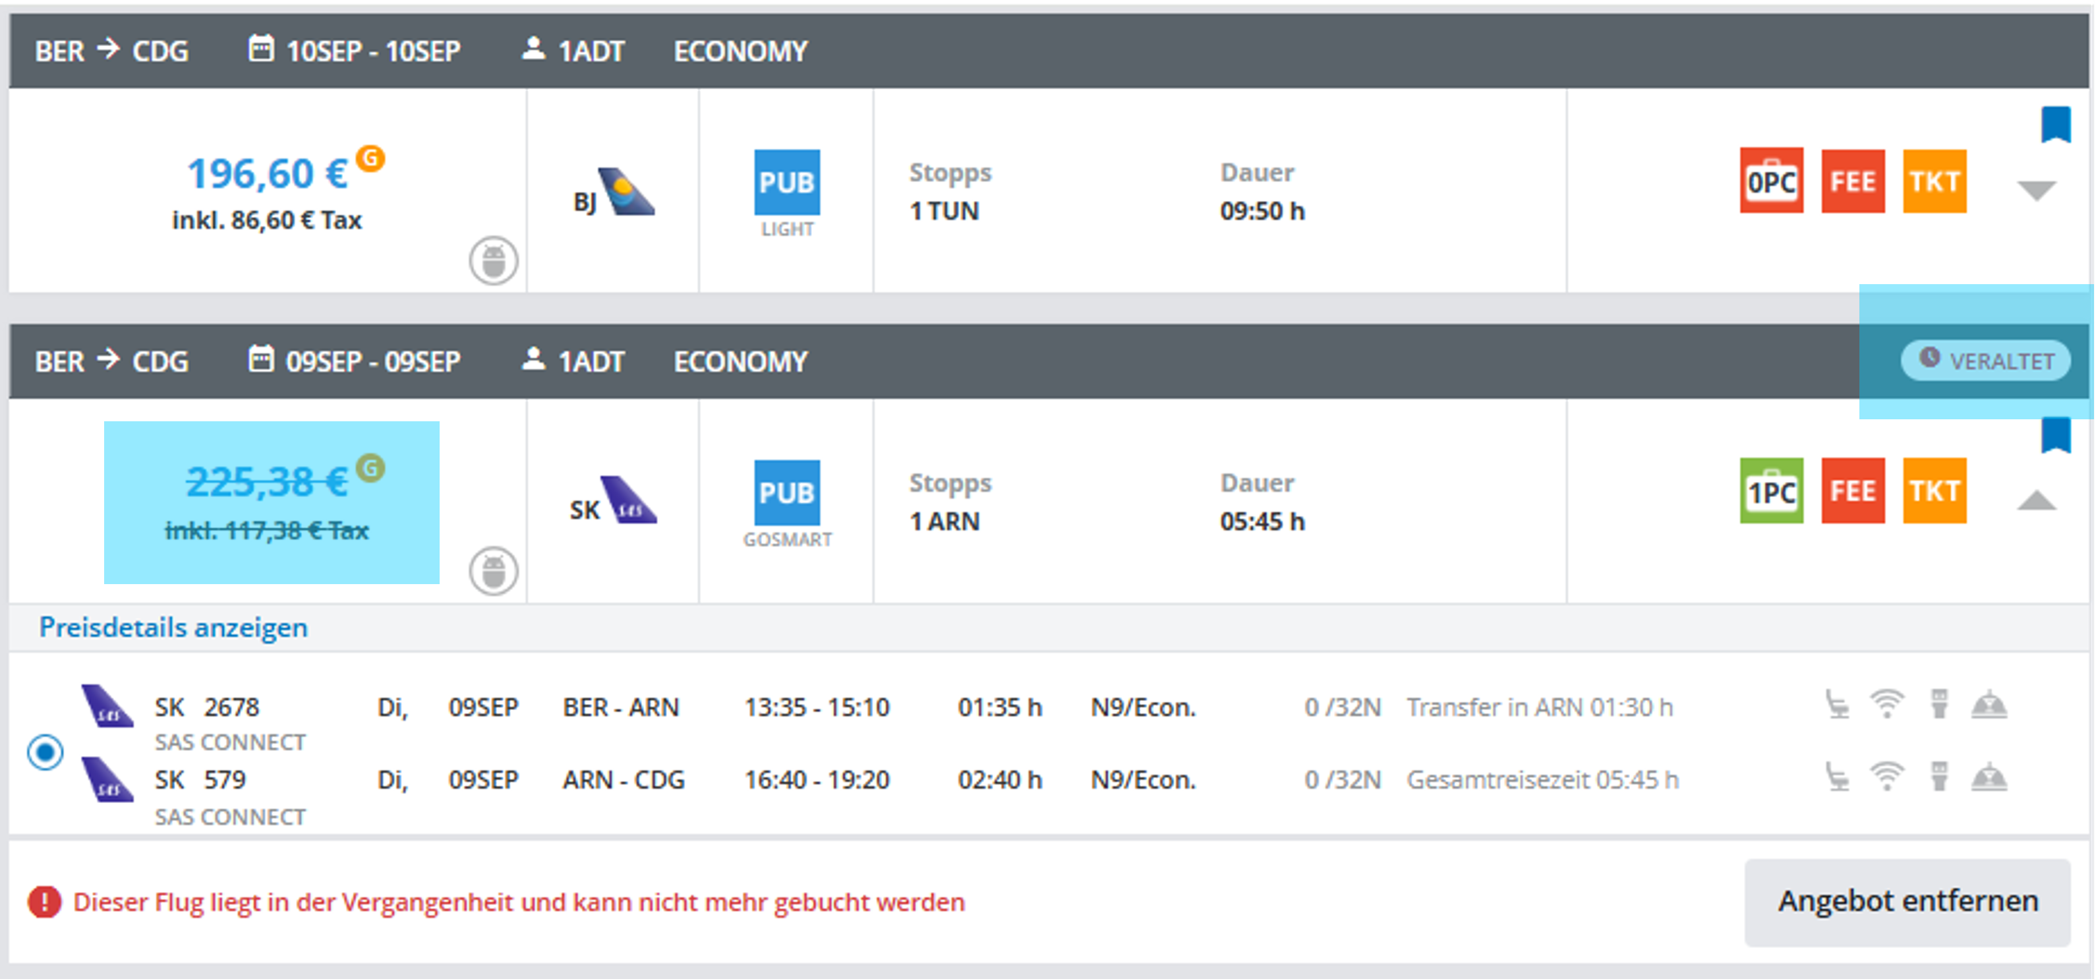The width and height of the screenshot is (2096, 979).
Task: Click the 0PC baggage icon on BJ offer
Action: [1770, 181]
